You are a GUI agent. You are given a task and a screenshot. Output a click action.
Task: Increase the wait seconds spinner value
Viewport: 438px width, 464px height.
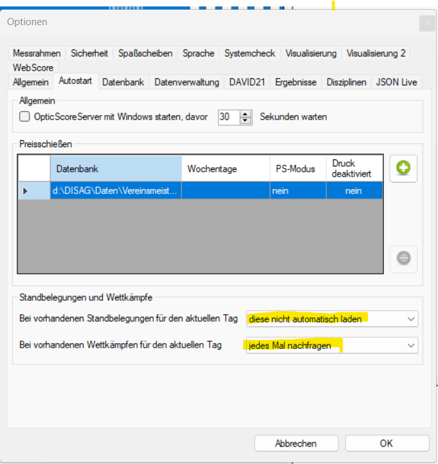click(245, 114)
